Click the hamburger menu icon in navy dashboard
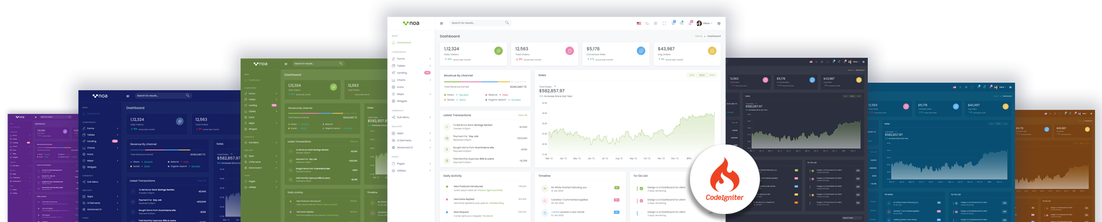This screenshot has height=222, width=1102. (x=128, y=96)
